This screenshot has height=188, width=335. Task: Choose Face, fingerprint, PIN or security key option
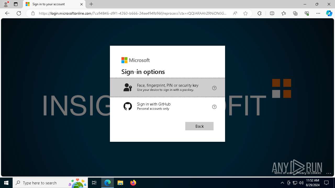click(167, 87)
